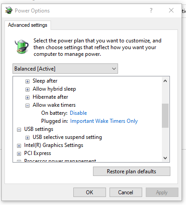
Task: Click the Cancel button
Action: coord(126,192)
